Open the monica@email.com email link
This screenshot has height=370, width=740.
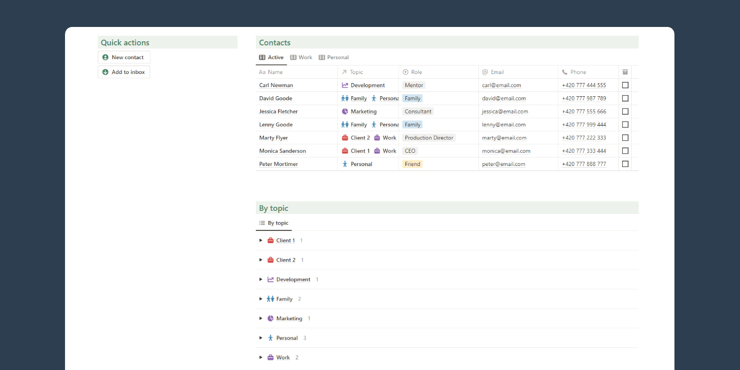point(506,151)
